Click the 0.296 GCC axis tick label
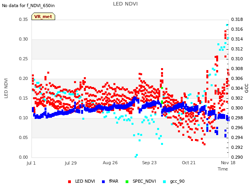Screen dimensions: 252x189 (x=237, y=128)
